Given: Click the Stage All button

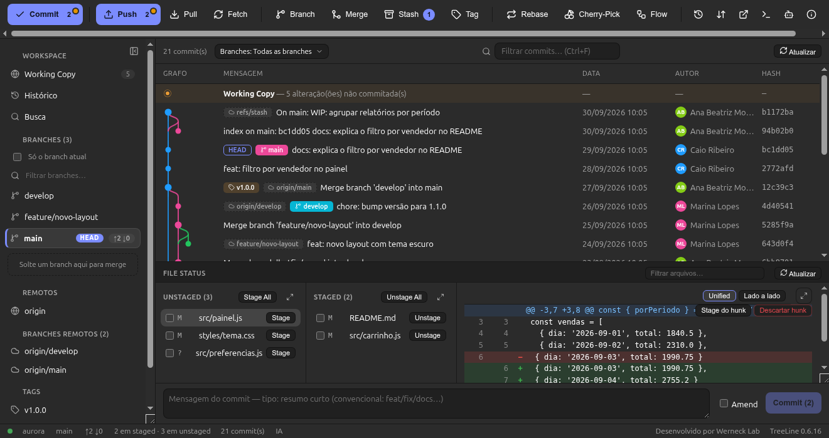Looking at the screenshot, I should (257, 297).
